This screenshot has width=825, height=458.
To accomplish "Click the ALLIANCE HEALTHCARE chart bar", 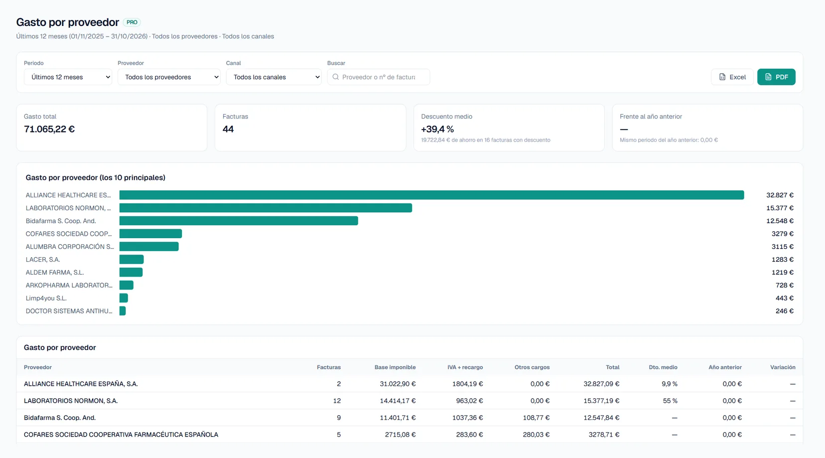I will click(x=431, y=195).
